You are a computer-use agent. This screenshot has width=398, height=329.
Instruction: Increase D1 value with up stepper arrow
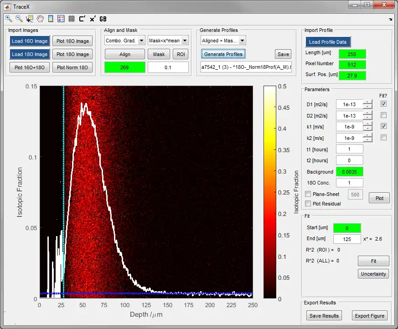(367, 102)
